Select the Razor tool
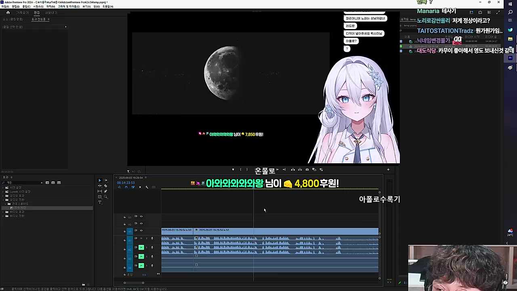 pyautogui.click(x=106, y=186)
